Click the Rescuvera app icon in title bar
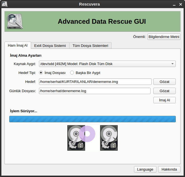The width and height of the screenshot is (185, 177). [x=4, y=4]
